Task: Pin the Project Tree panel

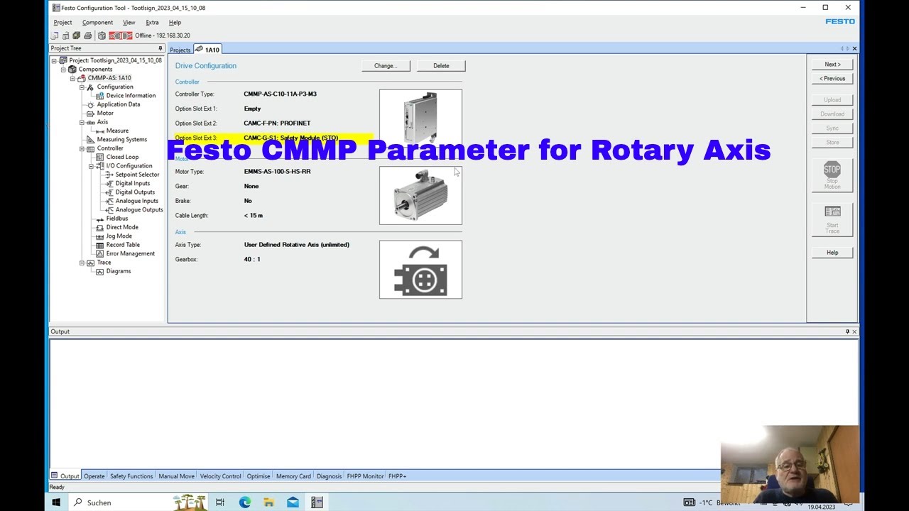Action: [160, 48]
